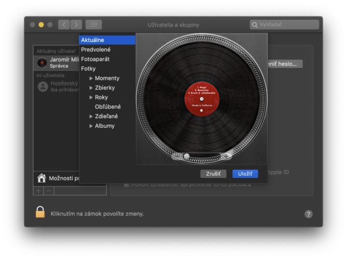Viewport: 347px width, 259px height.
Task: Go back with the left arrow button
Action: 64,24
